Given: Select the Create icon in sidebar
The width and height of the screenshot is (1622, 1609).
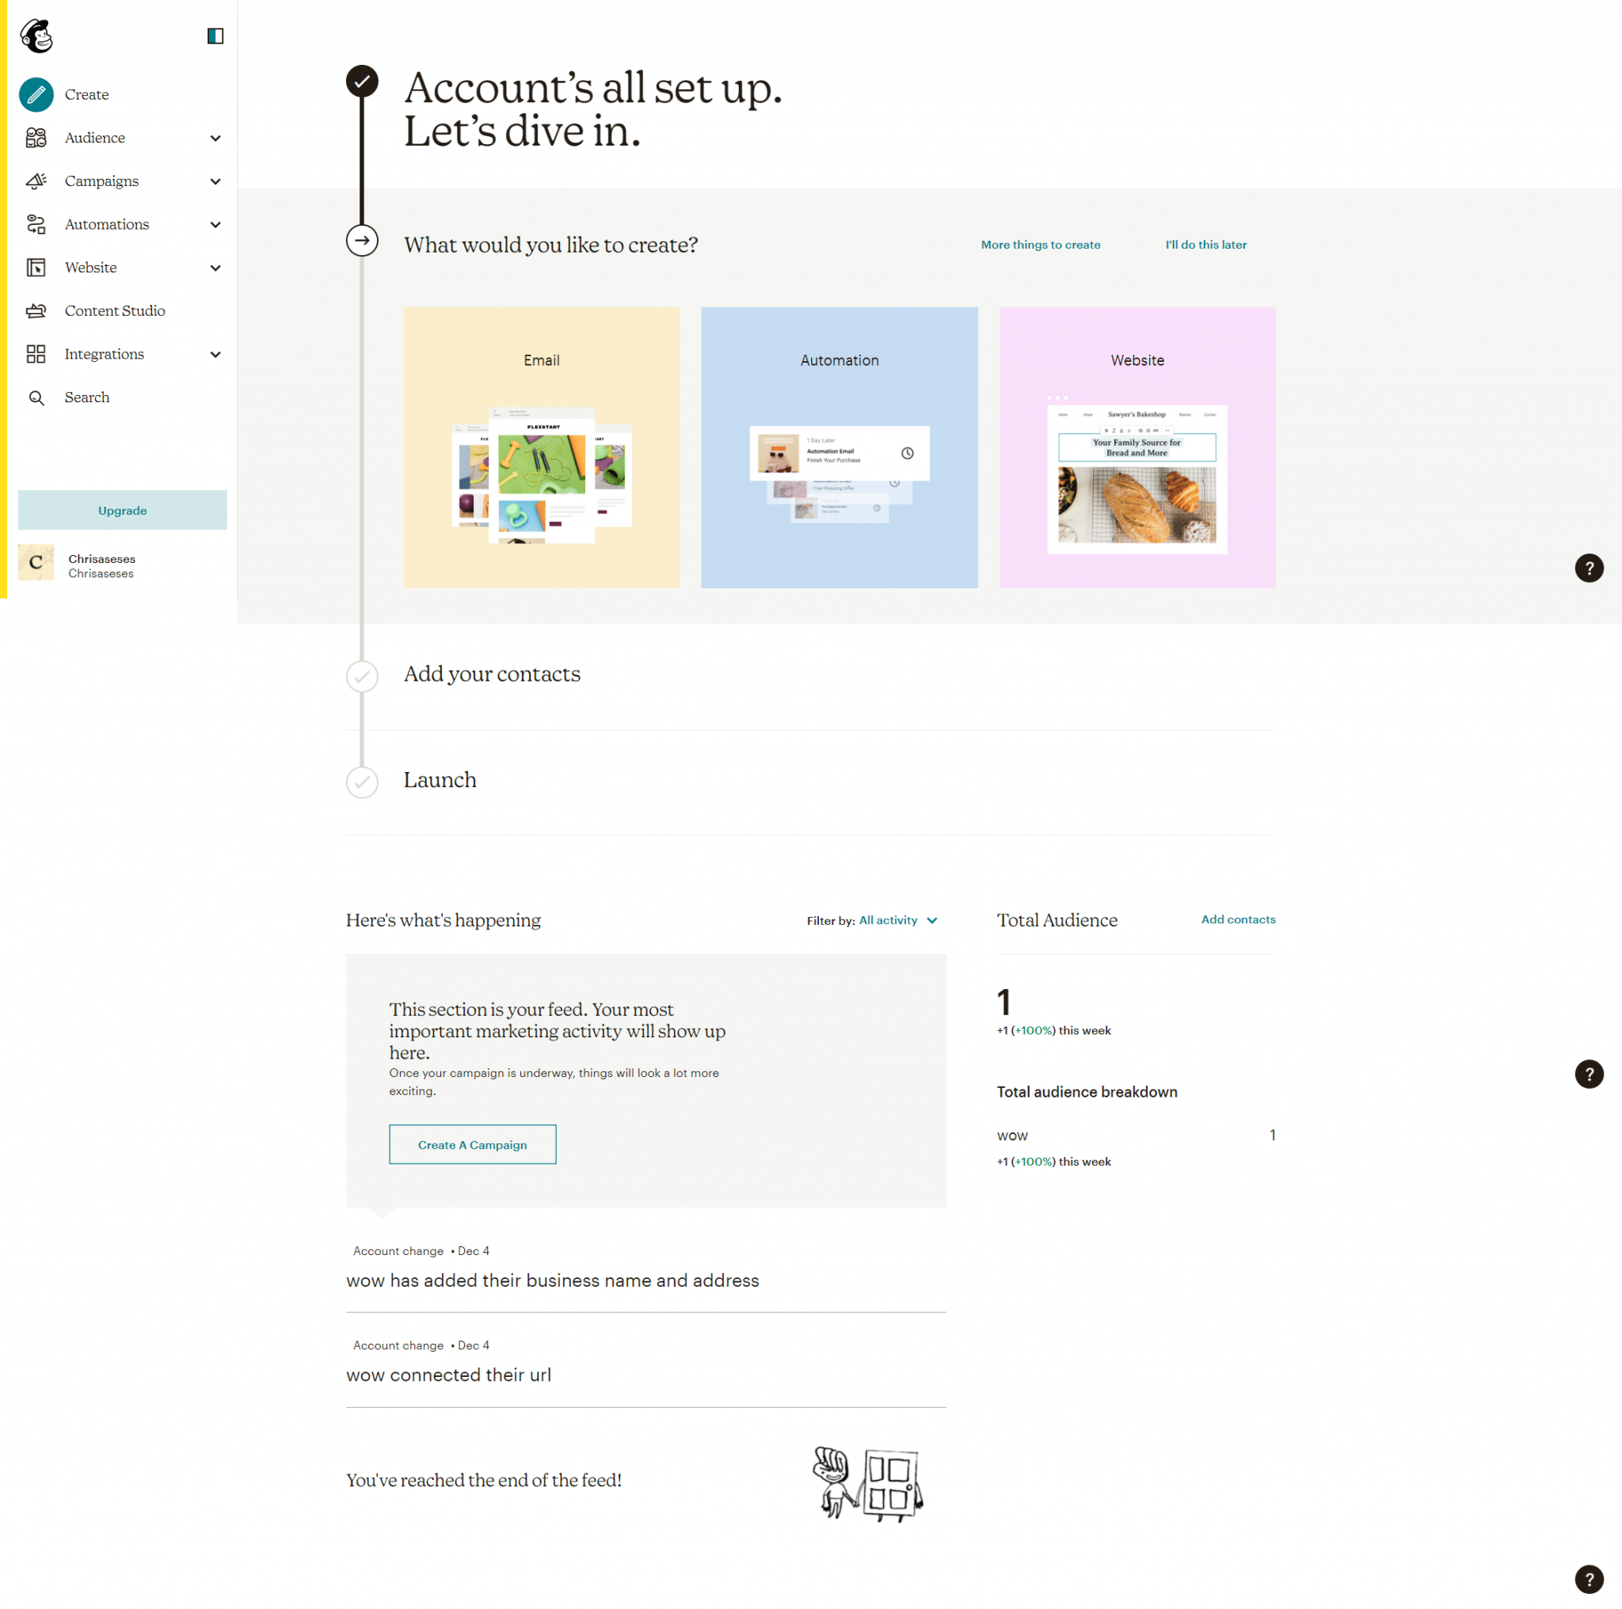Looking at the screenshot, I should click(x=36, y=93).
